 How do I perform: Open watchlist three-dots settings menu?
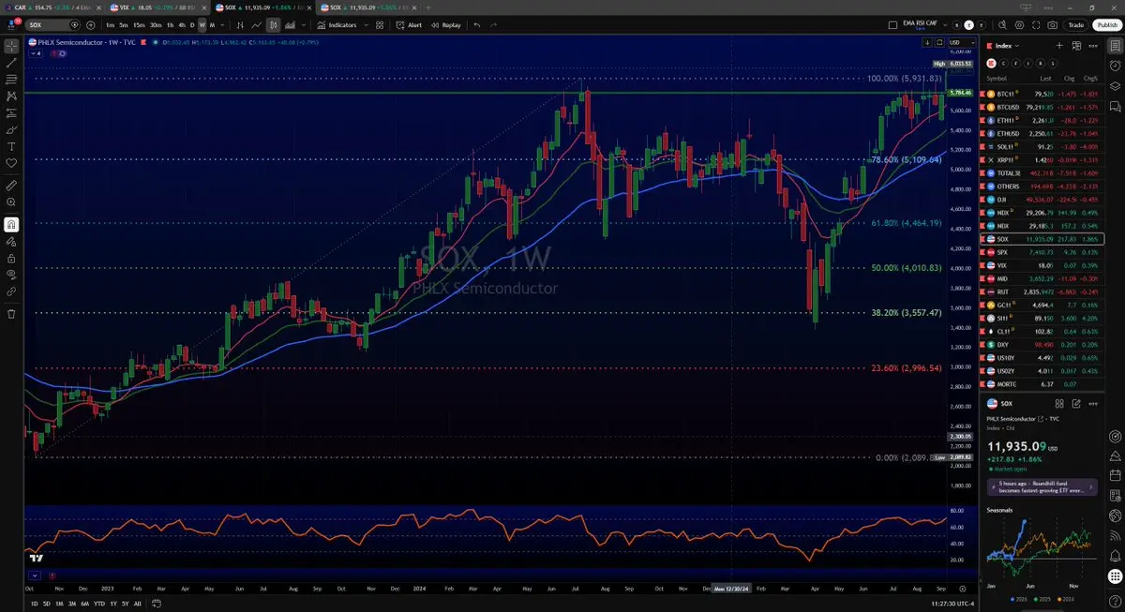(x=1093, y=45)
